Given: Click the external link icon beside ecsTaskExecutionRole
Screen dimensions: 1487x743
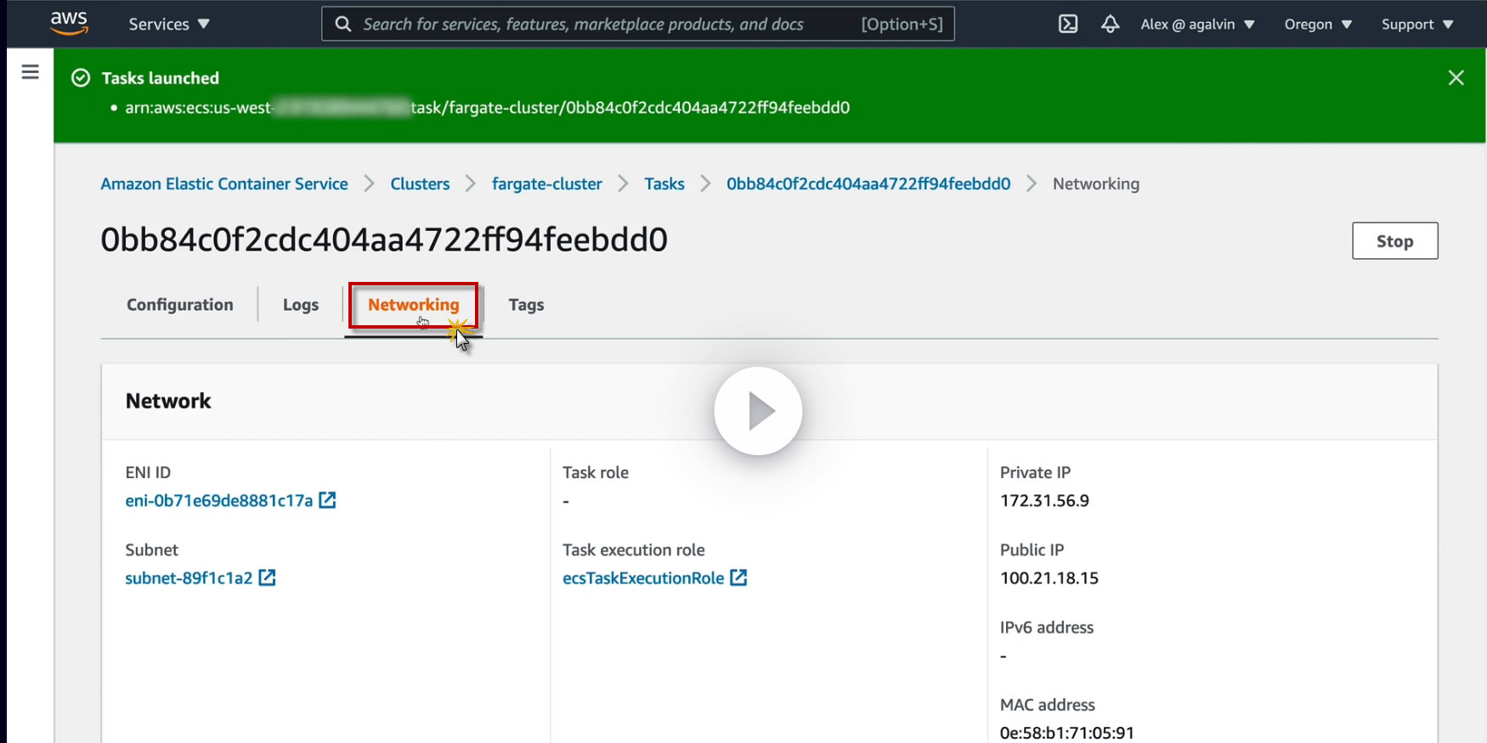Looking at the screenshot, I should point(738,577).
